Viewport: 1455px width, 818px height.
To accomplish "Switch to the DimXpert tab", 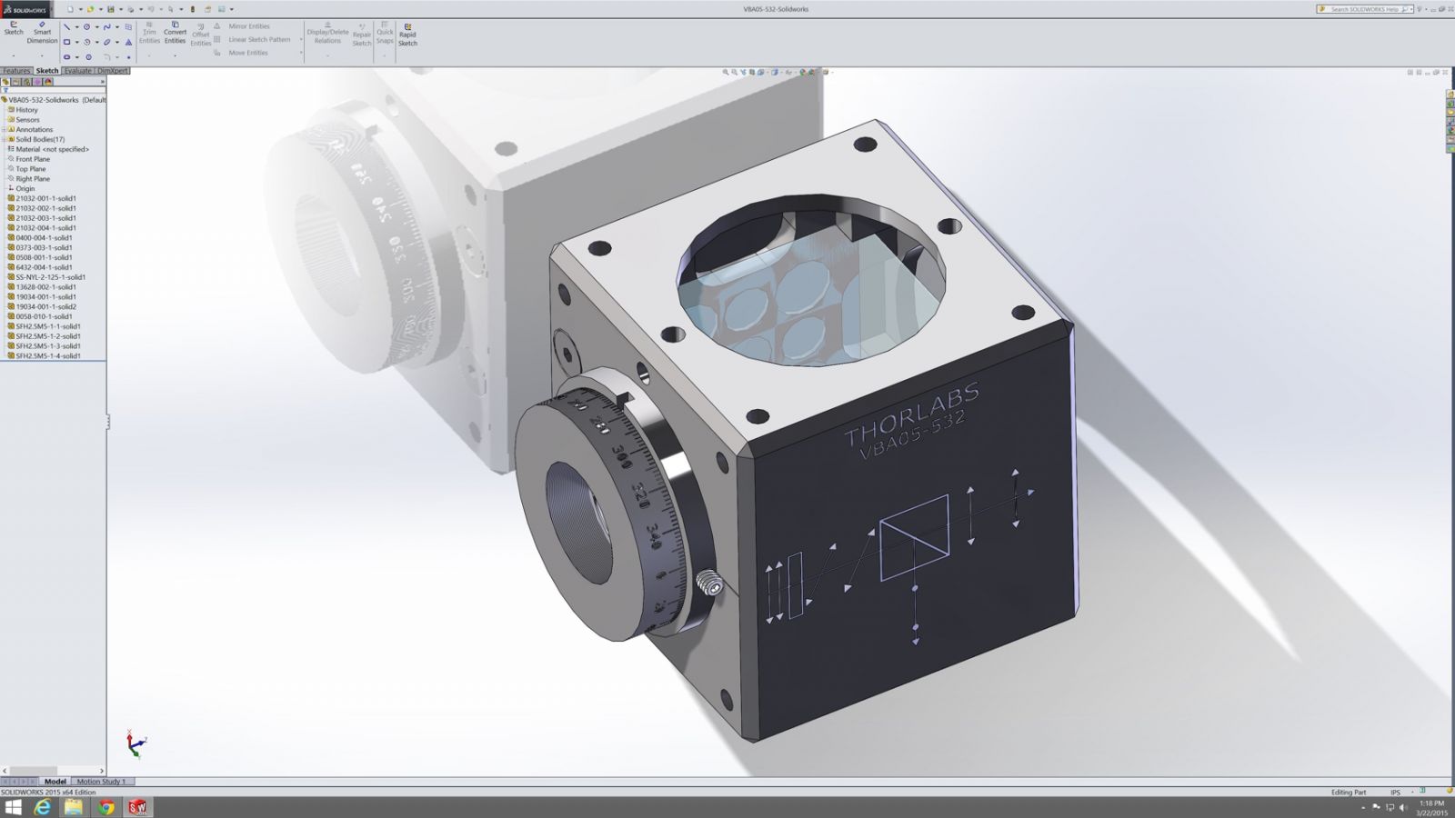I will click(113, 71).
